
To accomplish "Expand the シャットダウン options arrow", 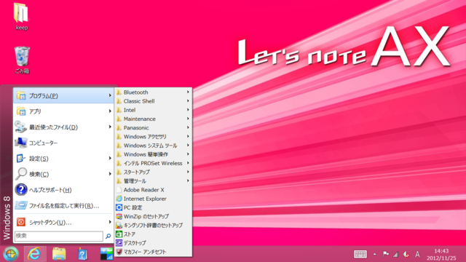I will click(110, 222).
